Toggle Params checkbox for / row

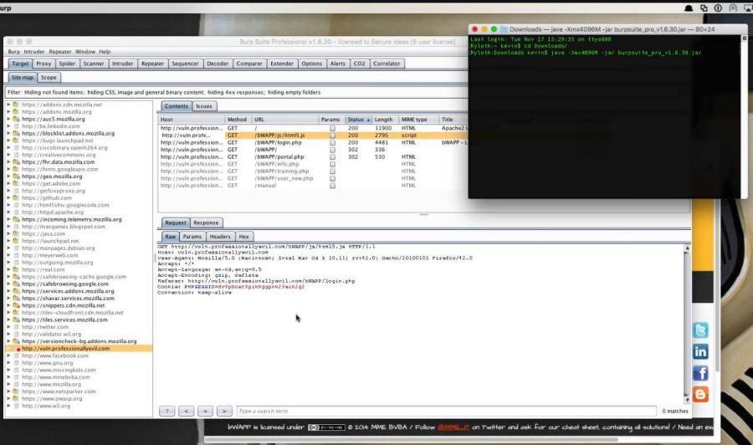[332, 128]
